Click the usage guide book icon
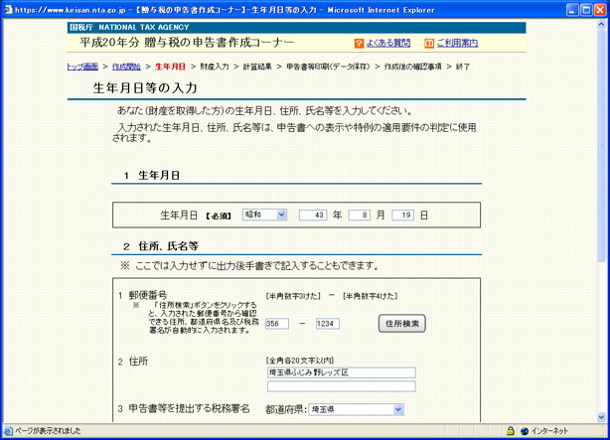This screenshot has height=440, width=610. coord(429,43)
